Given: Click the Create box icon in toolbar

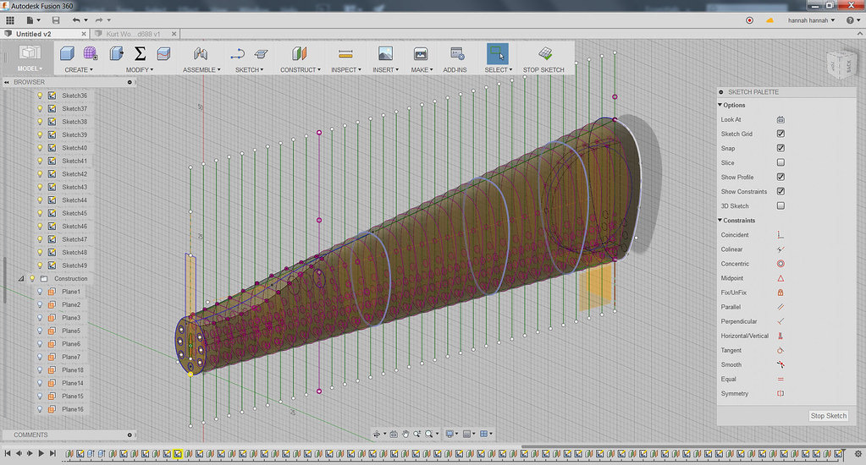Looking at the screenshot, I should [68, 53].
